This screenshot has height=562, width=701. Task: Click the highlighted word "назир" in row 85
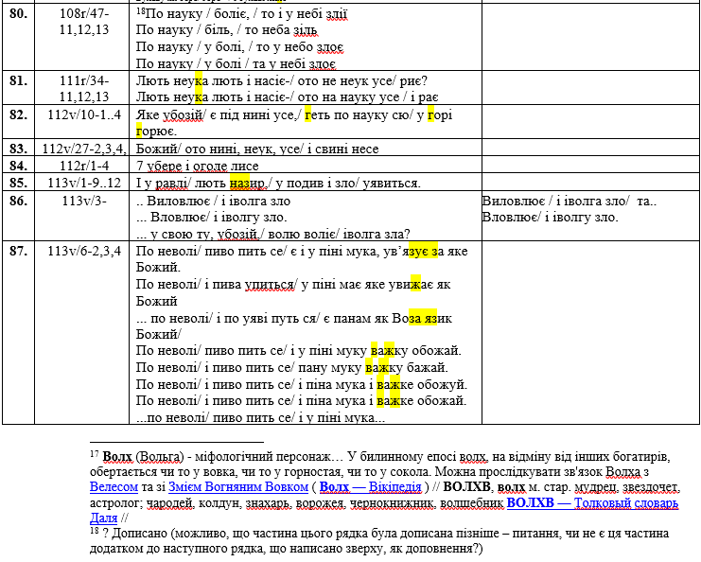247,183
